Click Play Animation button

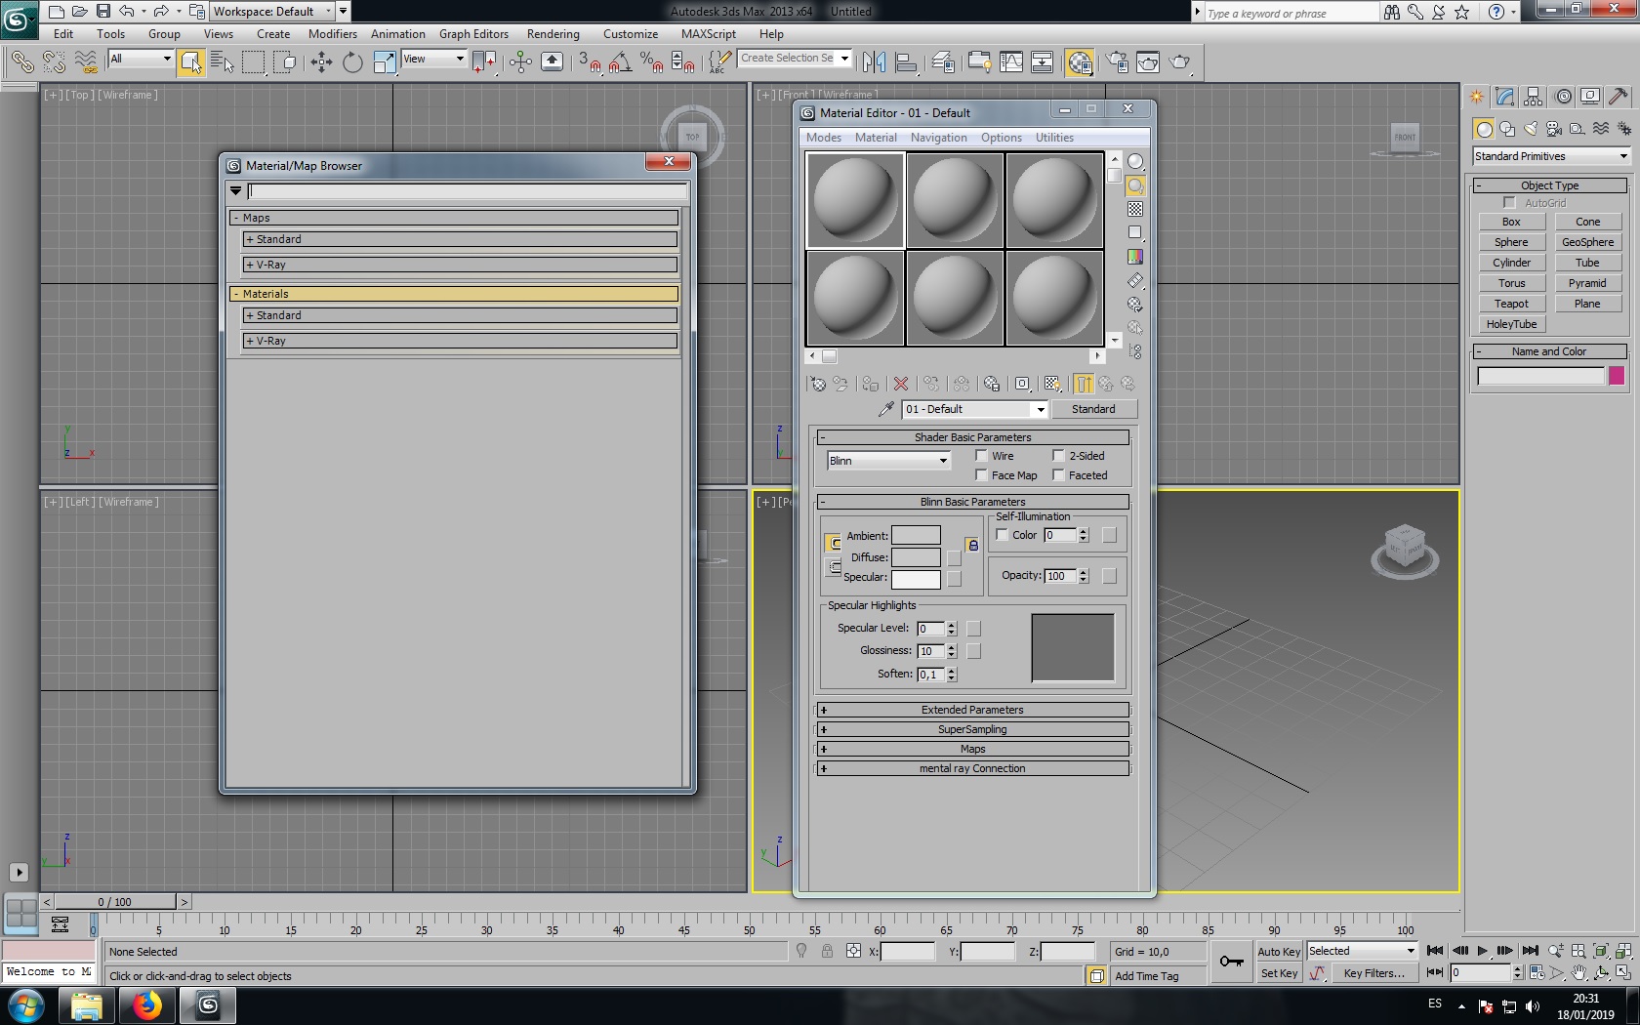(1482, 951)
